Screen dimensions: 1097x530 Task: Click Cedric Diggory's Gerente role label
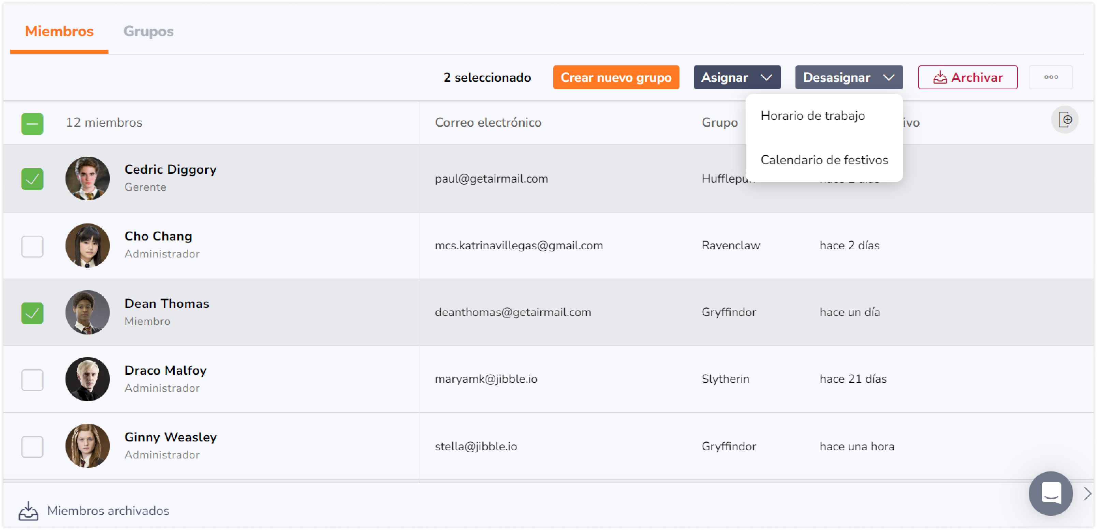pos(145,187)
